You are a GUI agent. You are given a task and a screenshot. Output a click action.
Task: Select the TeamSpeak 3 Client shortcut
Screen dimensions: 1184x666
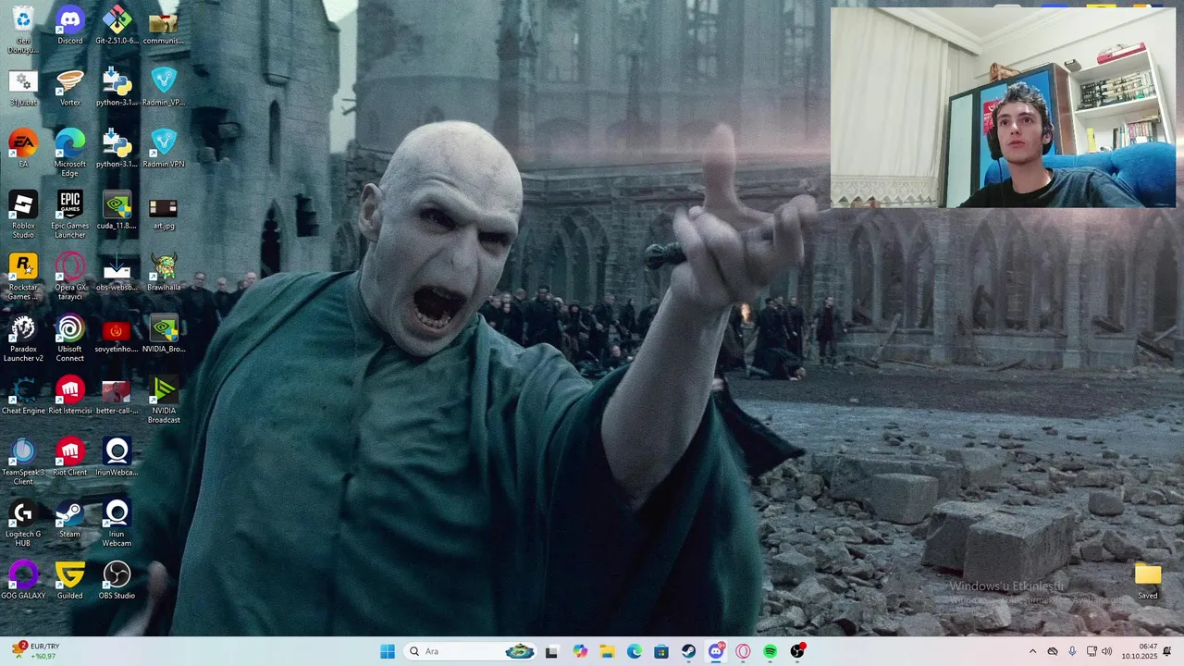pyautogui.click(x=23, y=462)
